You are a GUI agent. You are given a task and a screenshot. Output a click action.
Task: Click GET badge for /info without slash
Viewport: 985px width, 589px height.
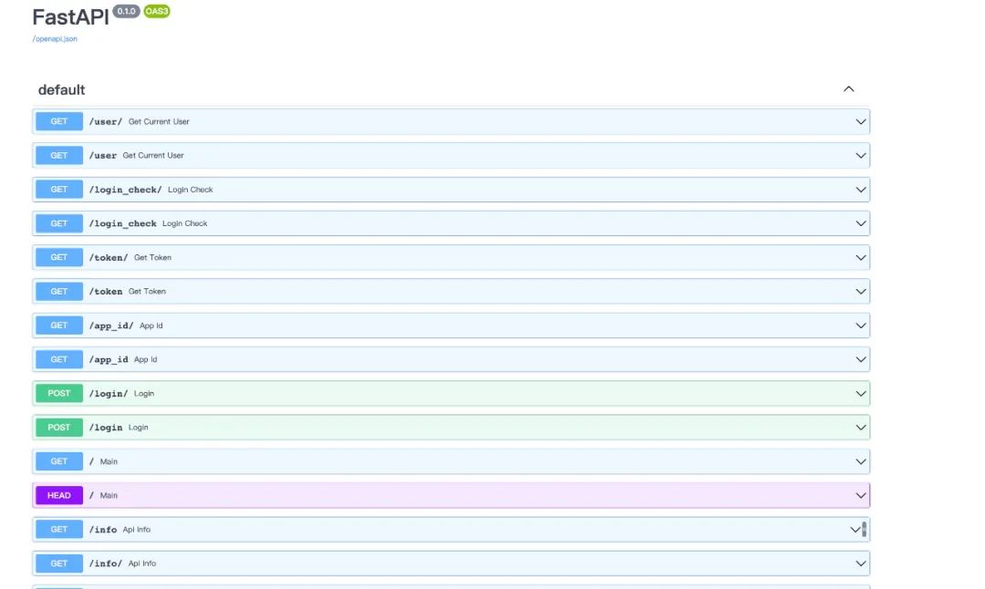click(59, 530)
